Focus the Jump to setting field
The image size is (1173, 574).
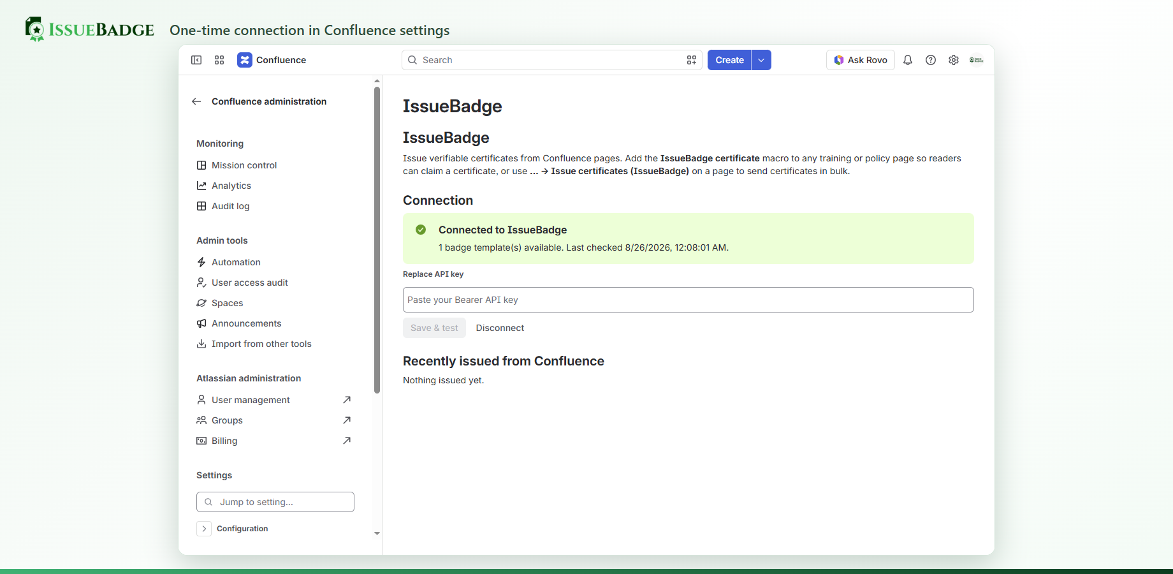(275, 502)
